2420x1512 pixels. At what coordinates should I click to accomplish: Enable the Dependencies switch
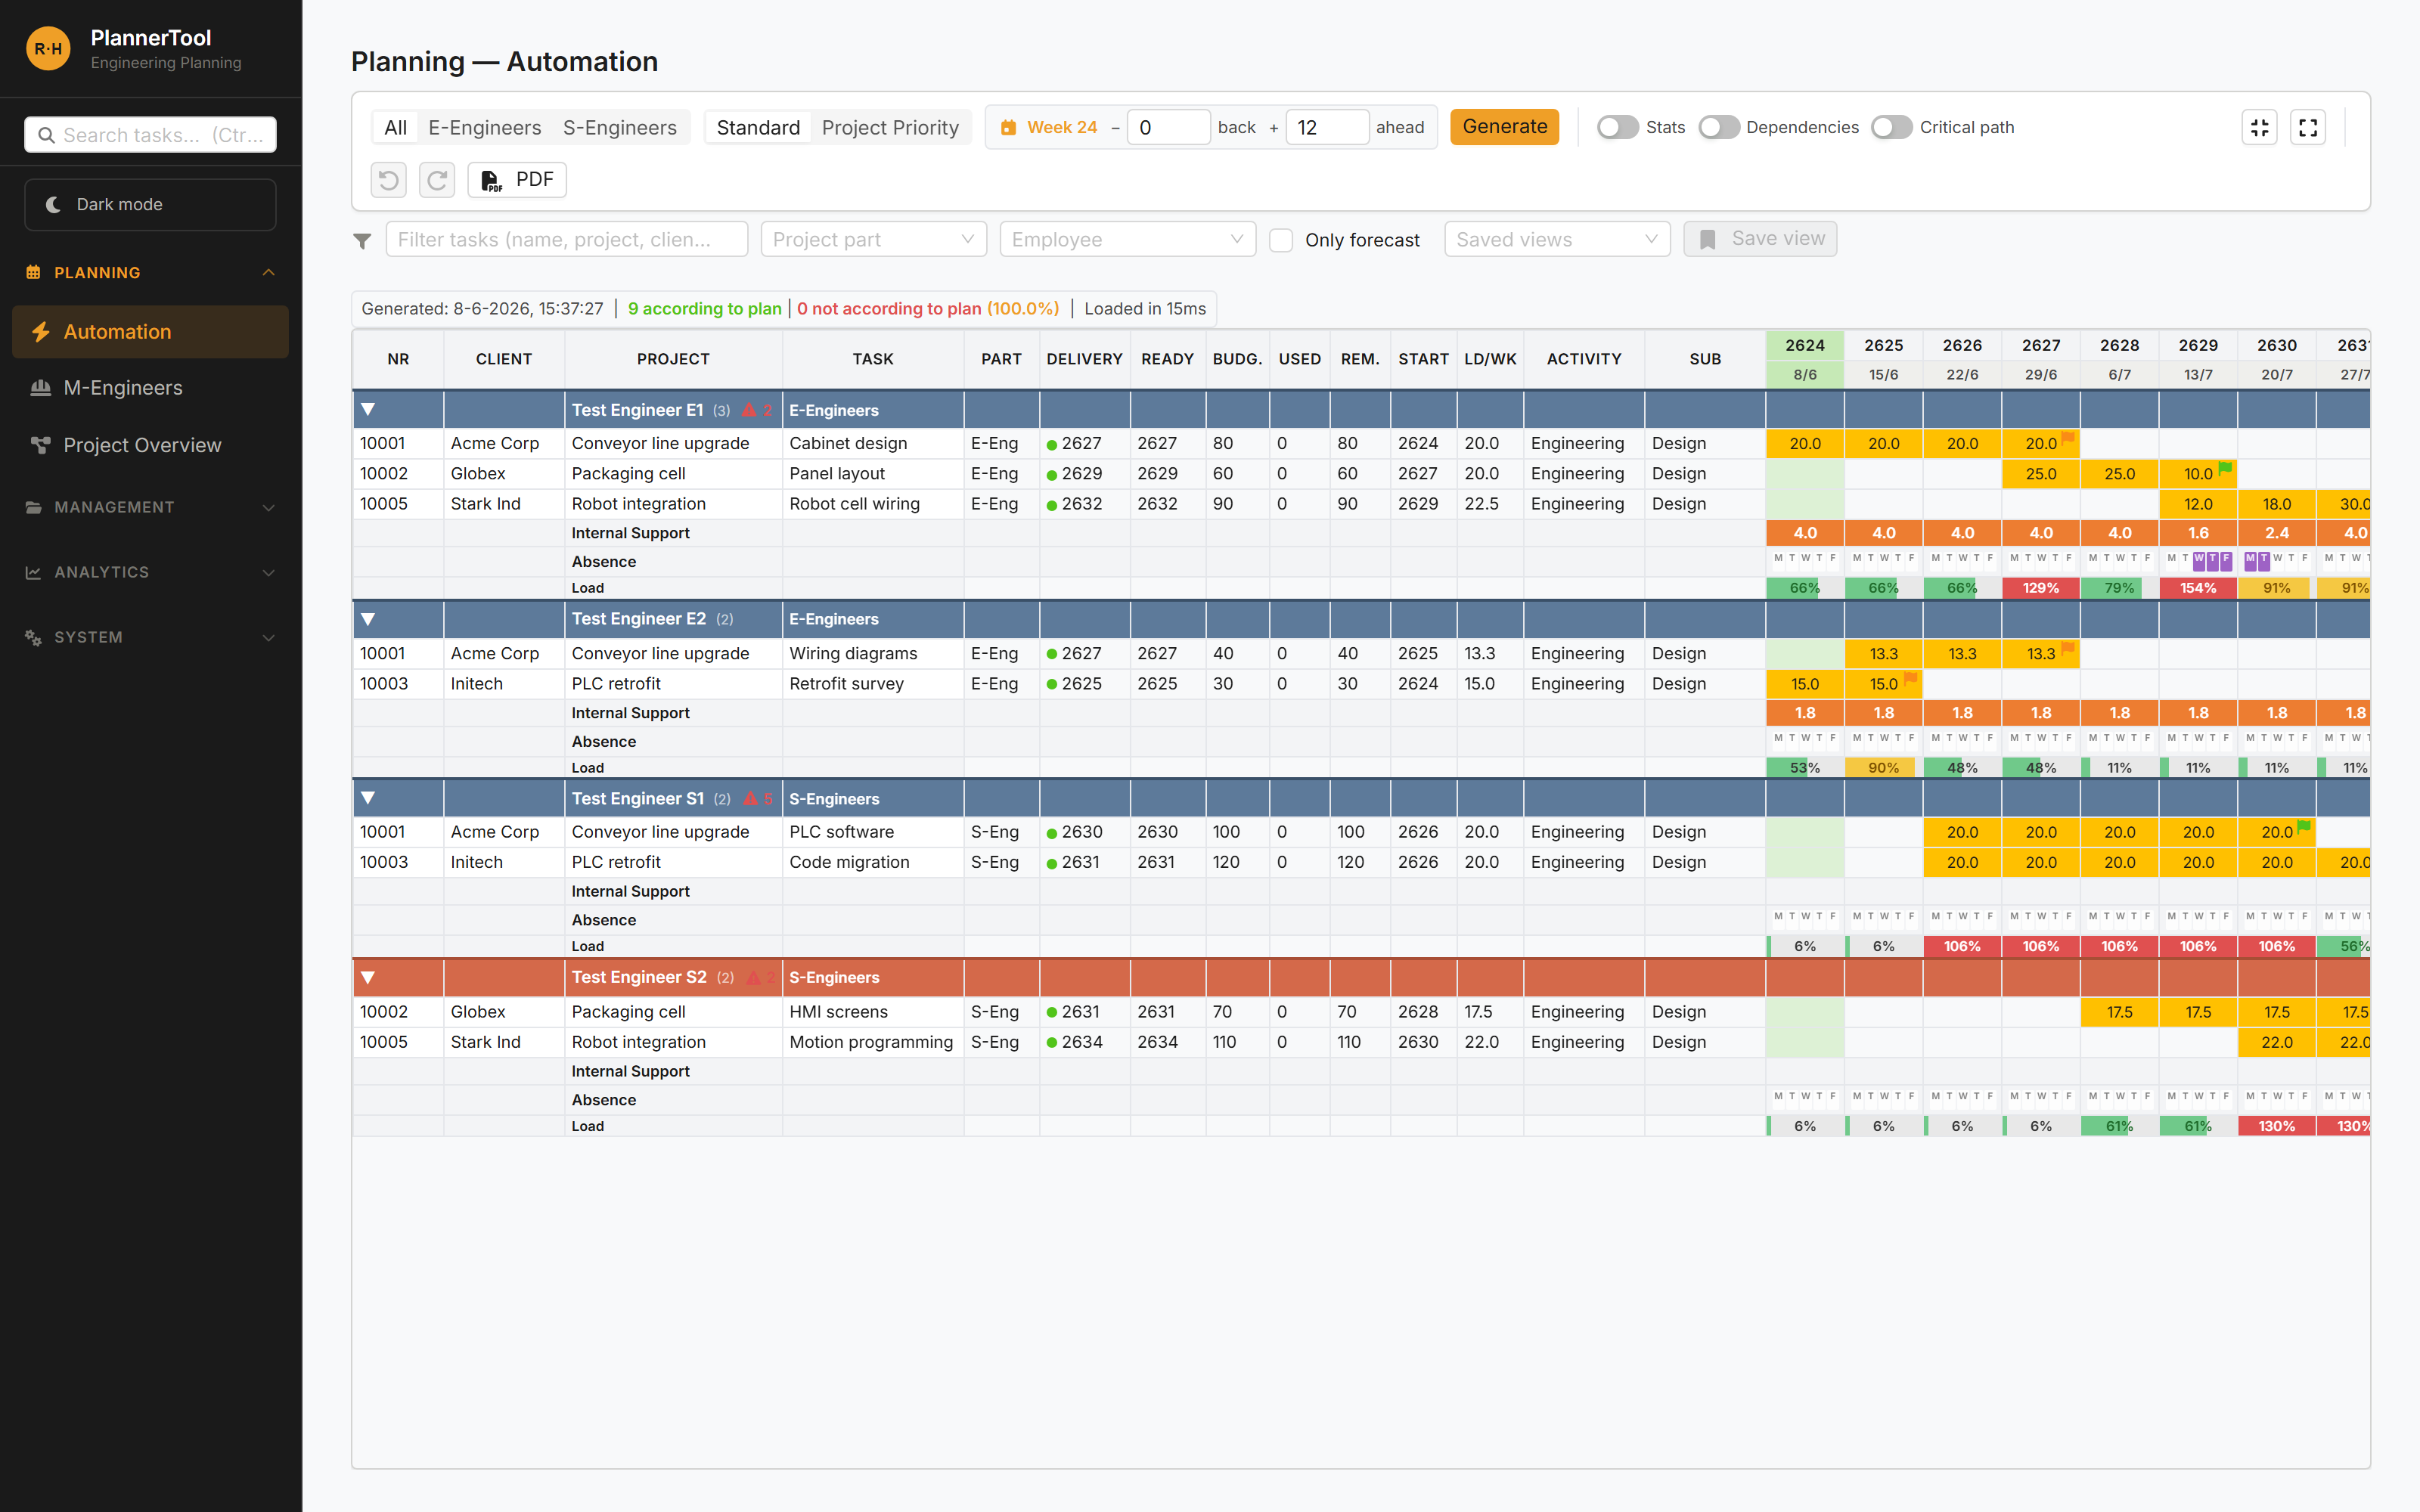pos(1718,127)
